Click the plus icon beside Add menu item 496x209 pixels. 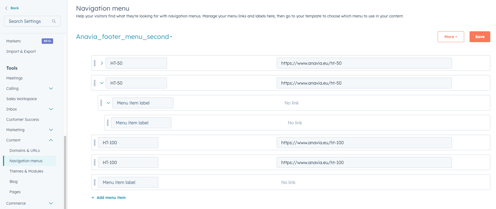coord(93,198)
